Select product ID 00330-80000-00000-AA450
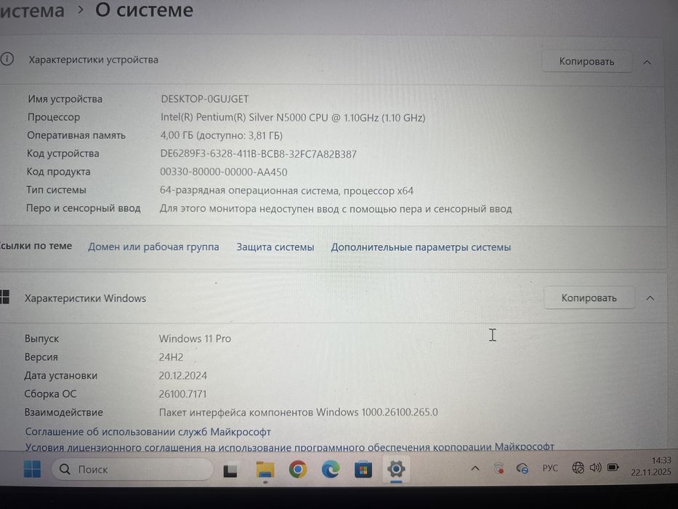 224,172
